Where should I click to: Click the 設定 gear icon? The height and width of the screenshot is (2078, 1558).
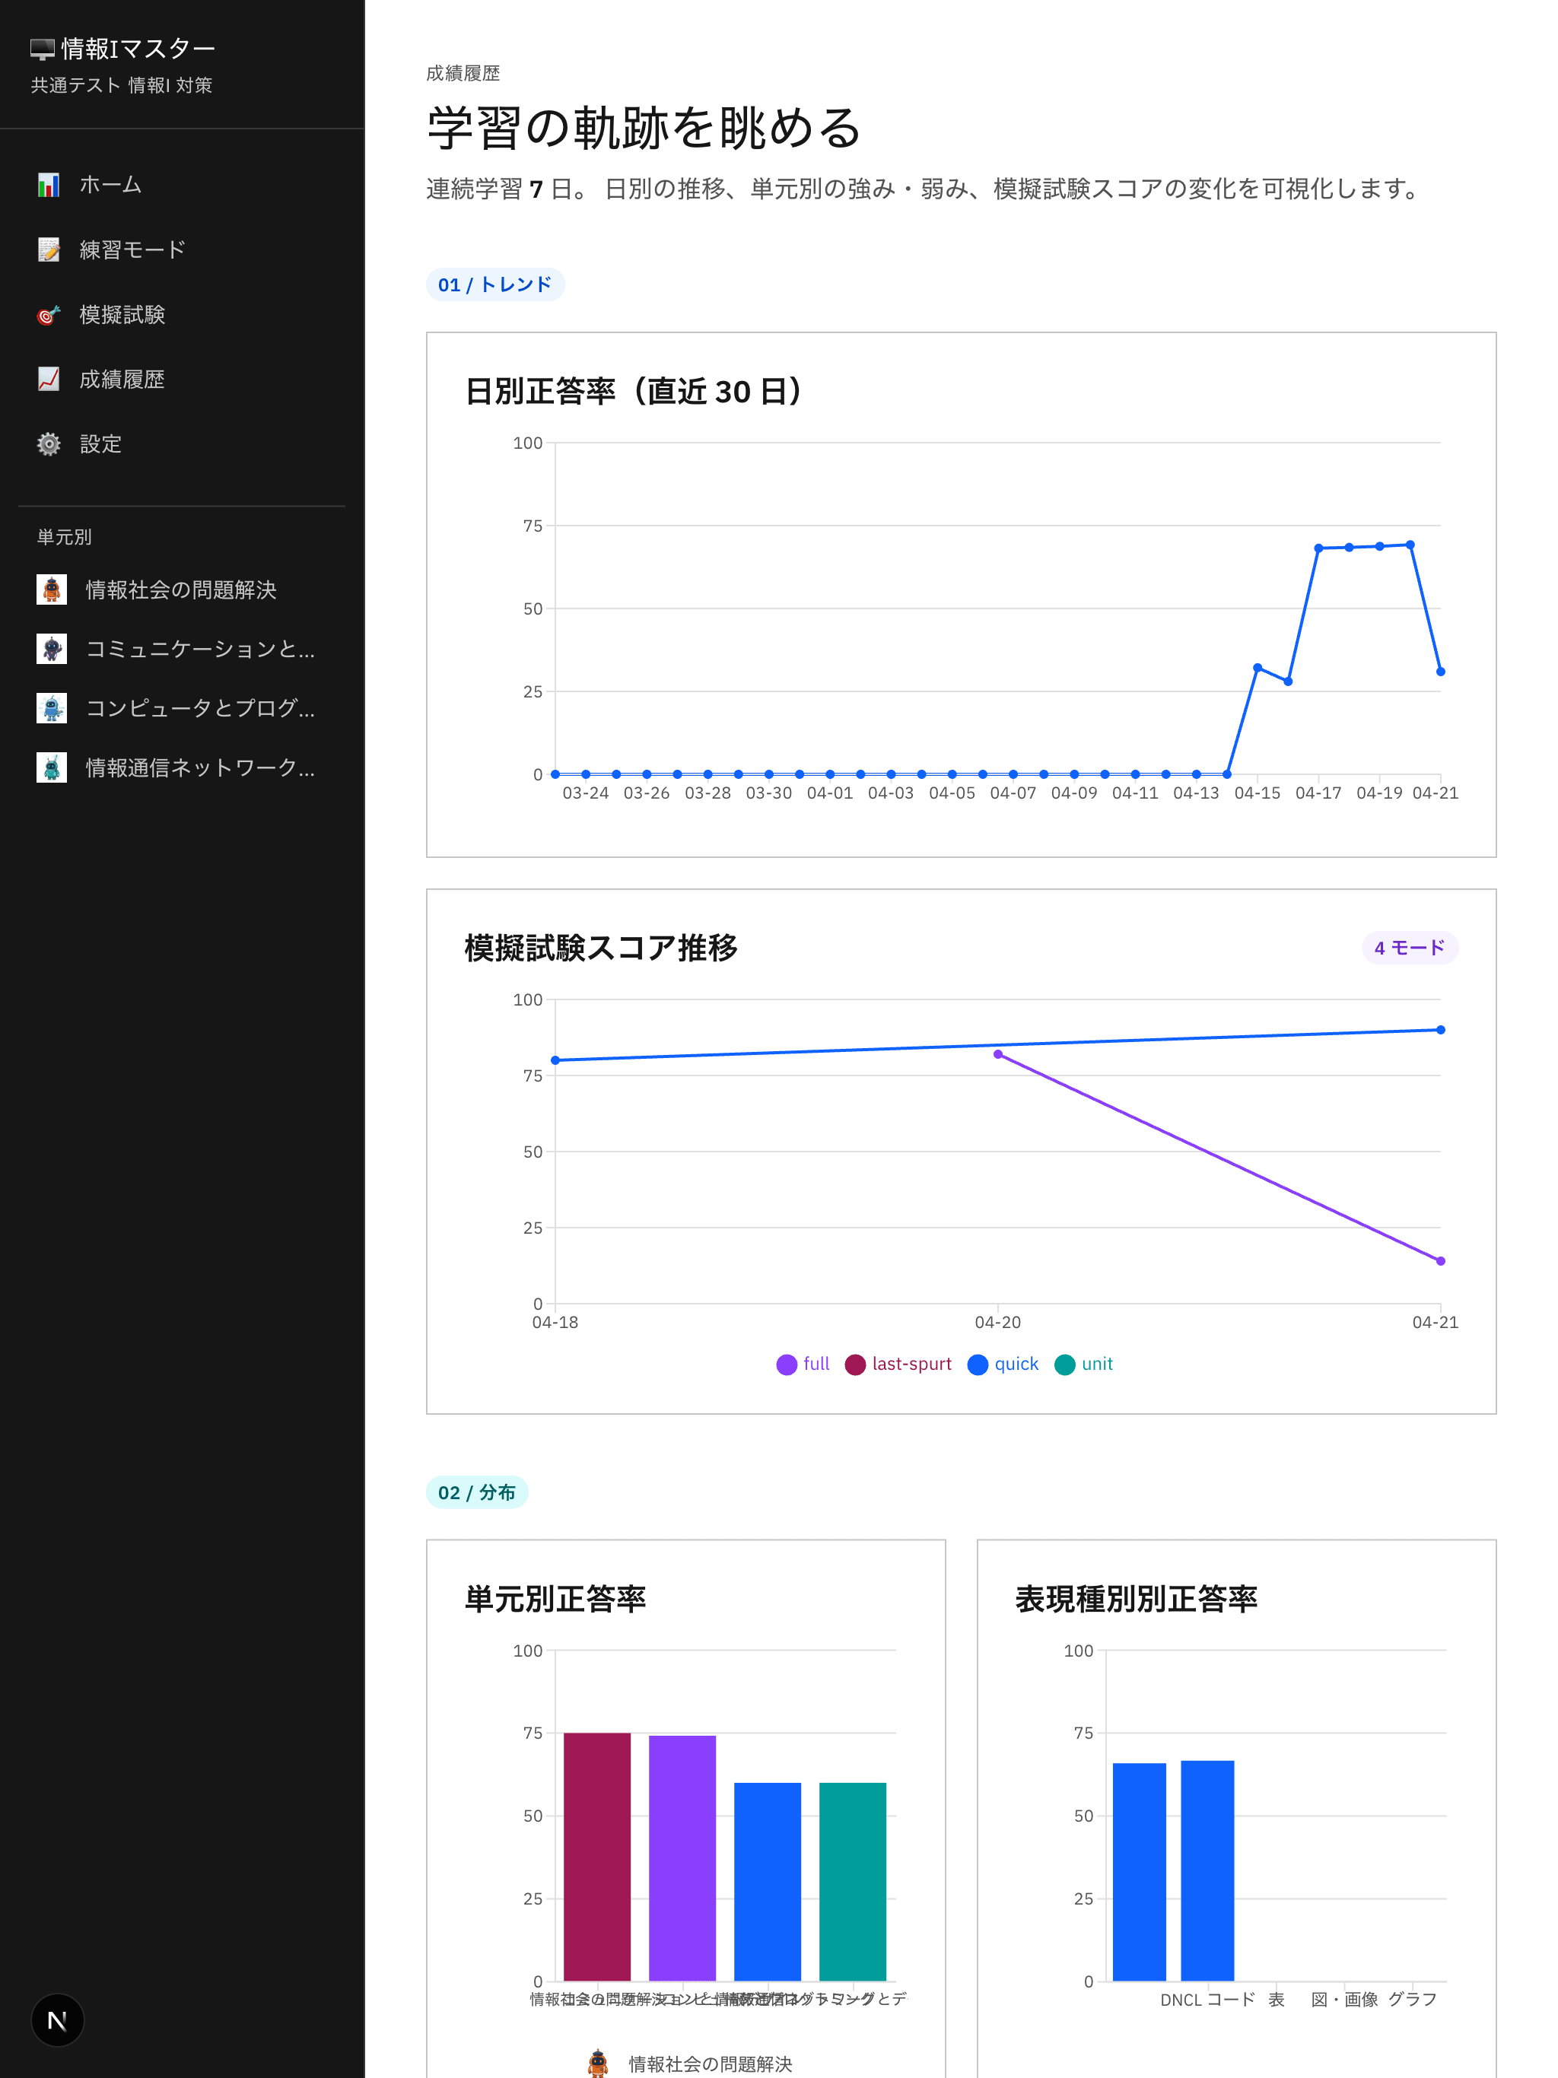pyautogui.click(x=48, y=443)
